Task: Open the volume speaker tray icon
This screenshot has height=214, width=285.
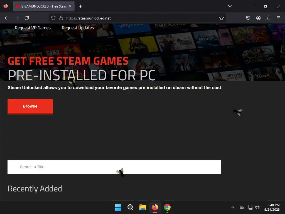Action: tap(257, 207)
